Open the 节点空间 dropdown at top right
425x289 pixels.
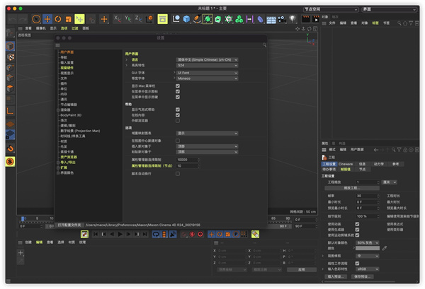click(x=328, y=9)
